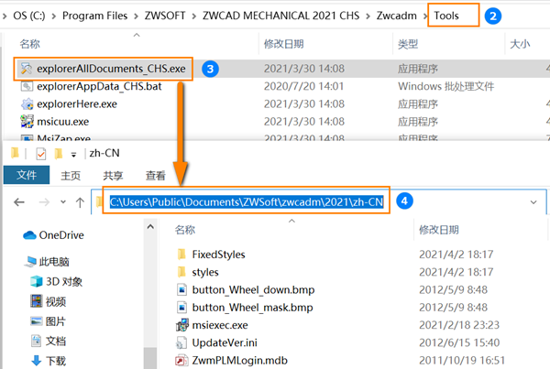Go forward with the right arrow
The height and width of the screenshot is (369, 550).
(44, 202)
